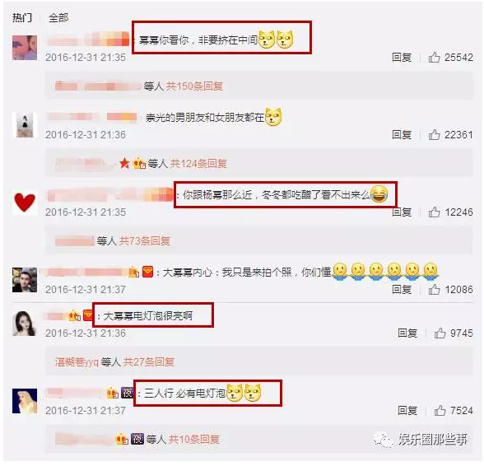Click 回复 on comment with 7524 likes

[407, 410]
